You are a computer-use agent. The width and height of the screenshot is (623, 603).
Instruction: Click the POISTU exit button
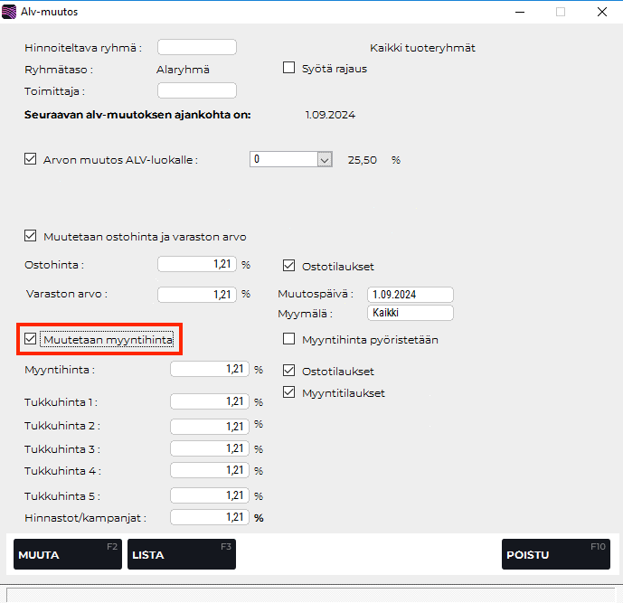point(555,554)
